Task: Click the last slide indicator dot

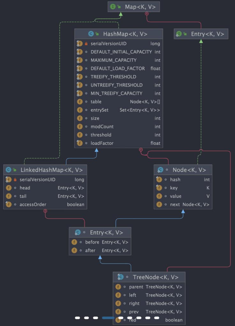Action: (156, 318)
